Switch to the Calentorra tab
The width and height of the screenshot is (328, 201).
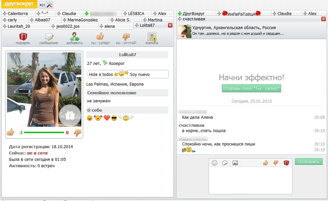[17, 14]
